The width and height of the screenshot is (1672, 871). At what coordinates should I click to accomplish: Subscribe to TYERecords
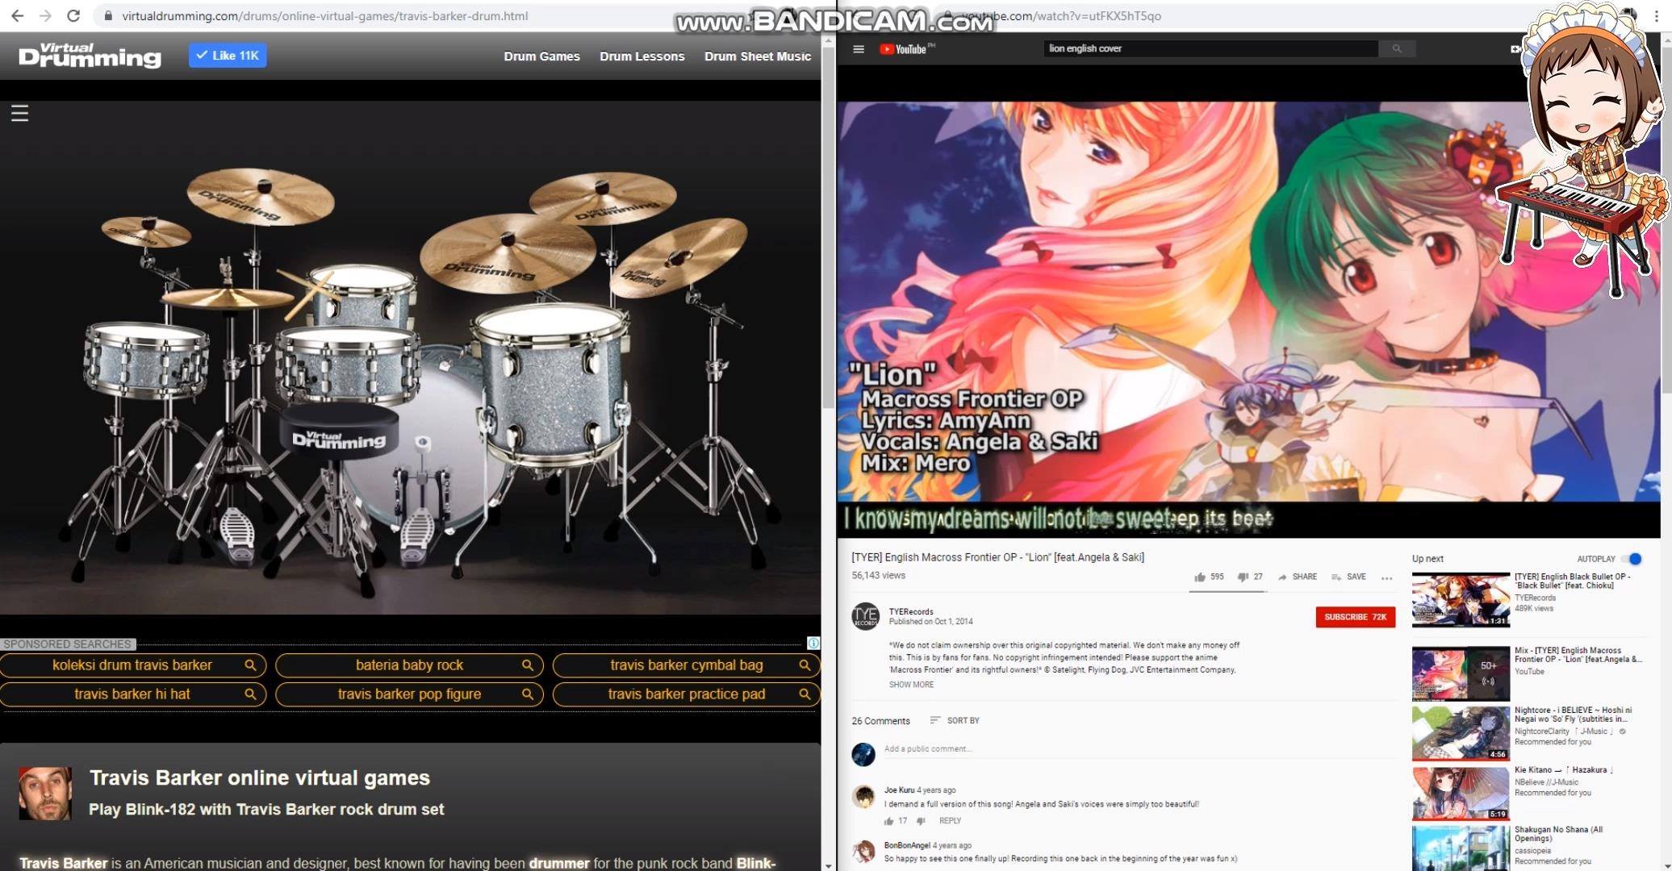click(1355, 617)
